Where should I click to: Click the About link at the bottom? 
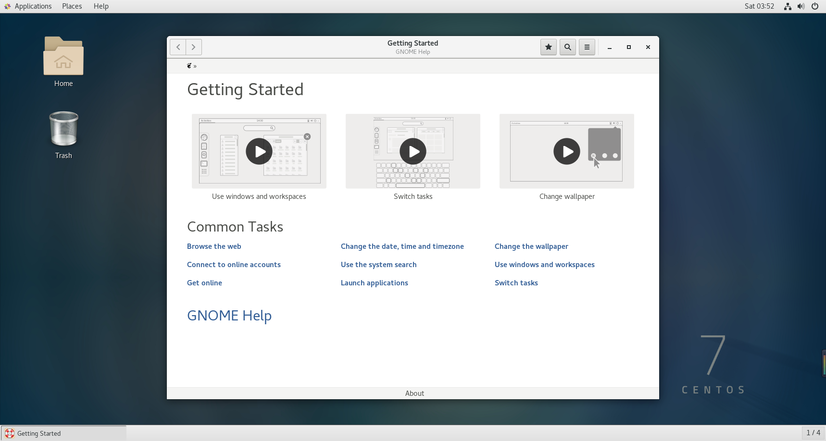point(414,393)
